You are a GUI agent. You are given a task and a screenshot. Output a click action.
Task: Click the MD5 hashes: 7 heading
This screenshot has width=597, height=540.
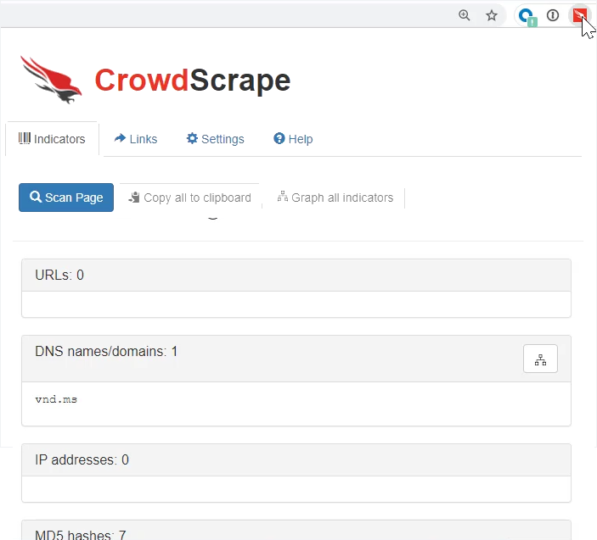pos(296,531)
